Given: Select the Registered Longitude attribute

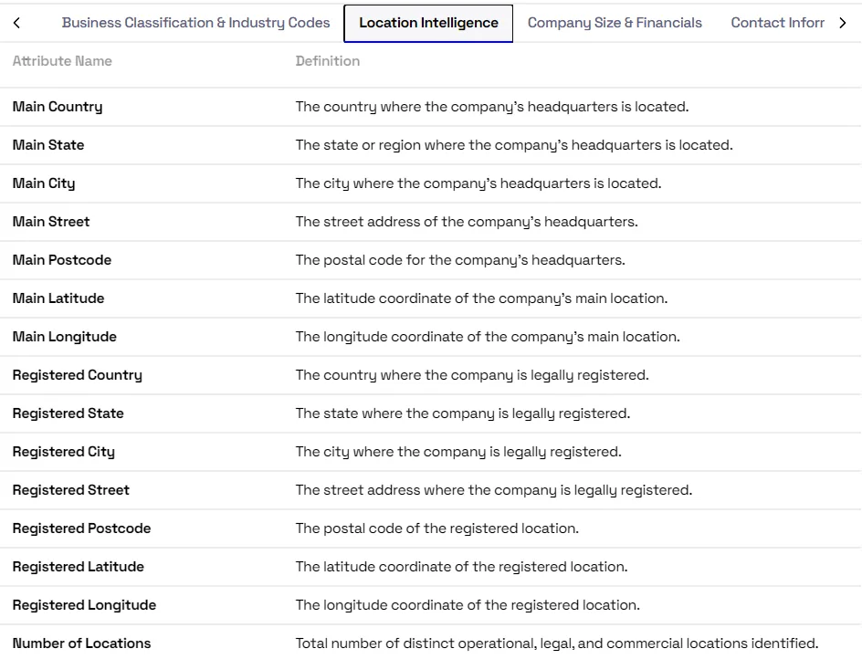Looking at the screenshot, I should pos(84,605).
